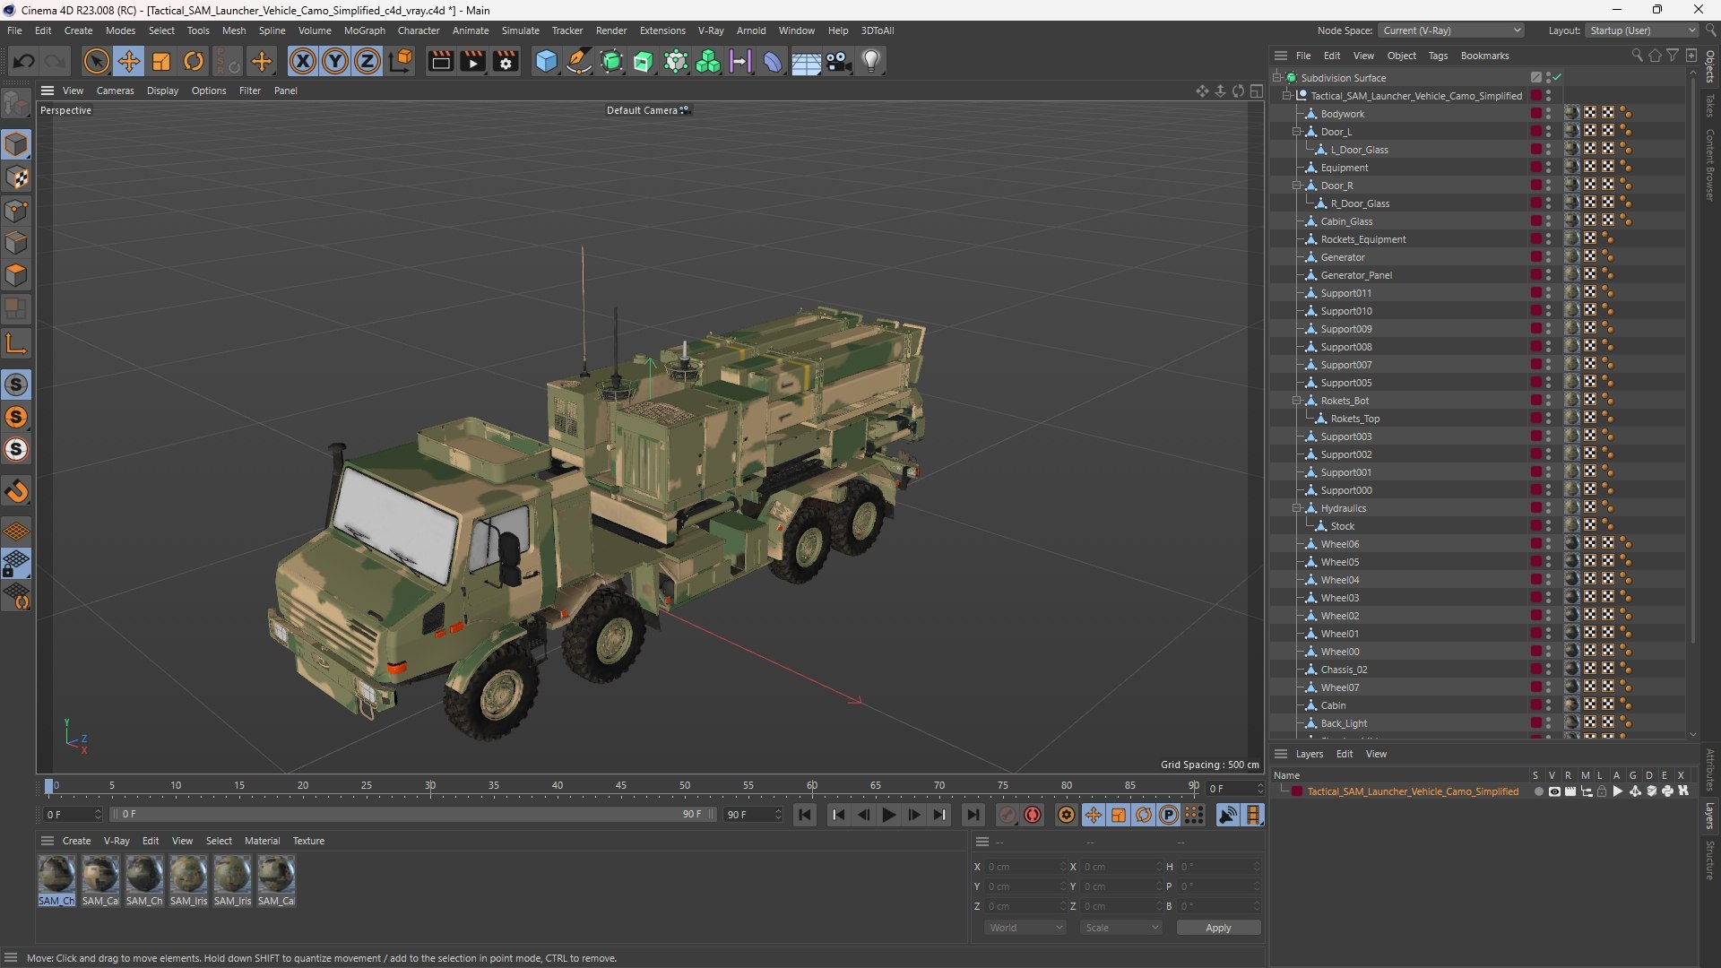Collapse the Door_R object tree
1721x968 pixels.
[x=1296, y=186]
